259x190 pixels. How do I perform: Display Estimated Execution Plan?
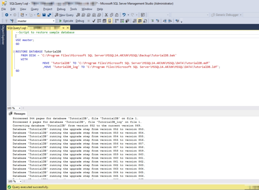tap(99, 21)
